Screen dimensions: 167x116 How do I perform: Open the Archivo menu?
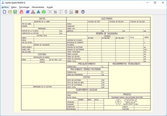click(x=5, y=7)
